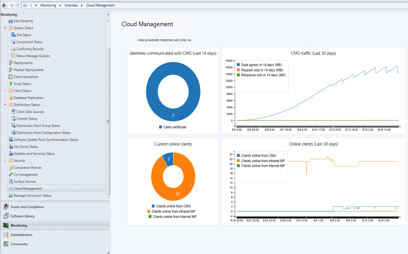This screenshot has width=408, height=254.
Task: Select Package Conversion Status tree item
Action: coord(32,195)
